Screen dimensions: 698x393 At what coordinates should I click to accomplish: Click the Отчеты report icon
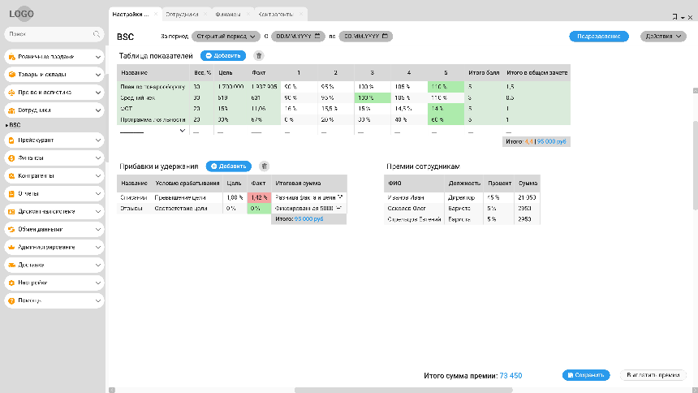[x=11, y=193]
